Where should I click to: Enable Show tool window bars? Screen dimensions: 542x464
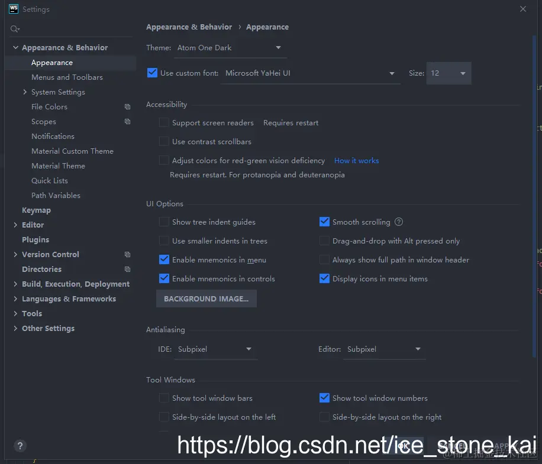164,398
